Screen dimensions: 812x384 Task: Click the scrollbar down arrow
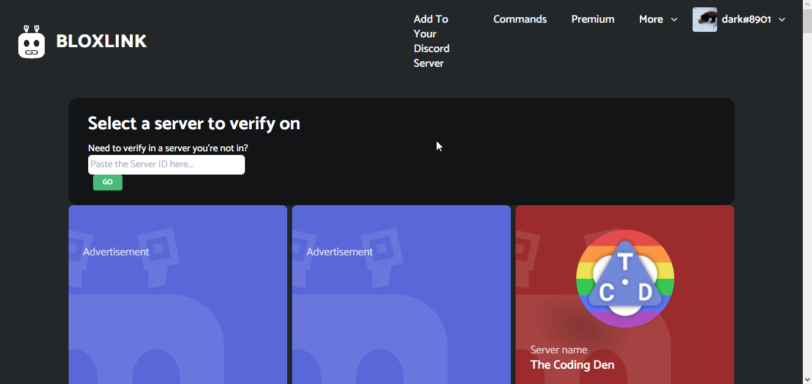point(807,378)
